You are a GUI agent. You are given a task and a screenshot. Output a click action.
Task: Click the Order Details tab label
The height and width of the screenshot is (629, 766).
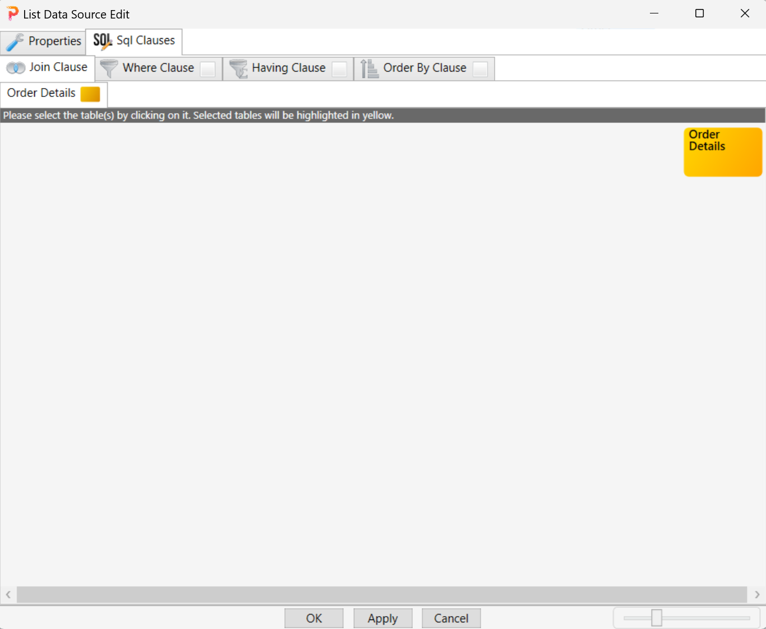coord(41,93)
